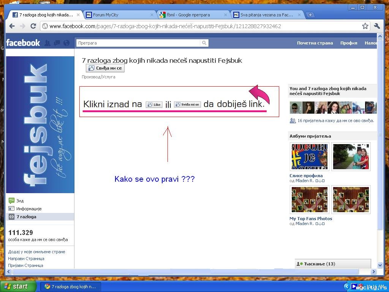This screenshot has height=292, width=389.
Task: Click the Свиђа ми се like button
Action: 105,68
